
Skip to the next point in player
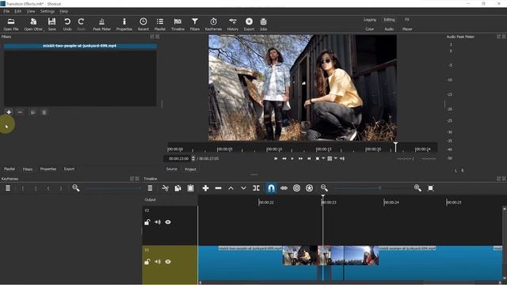[x=309, y=158]
